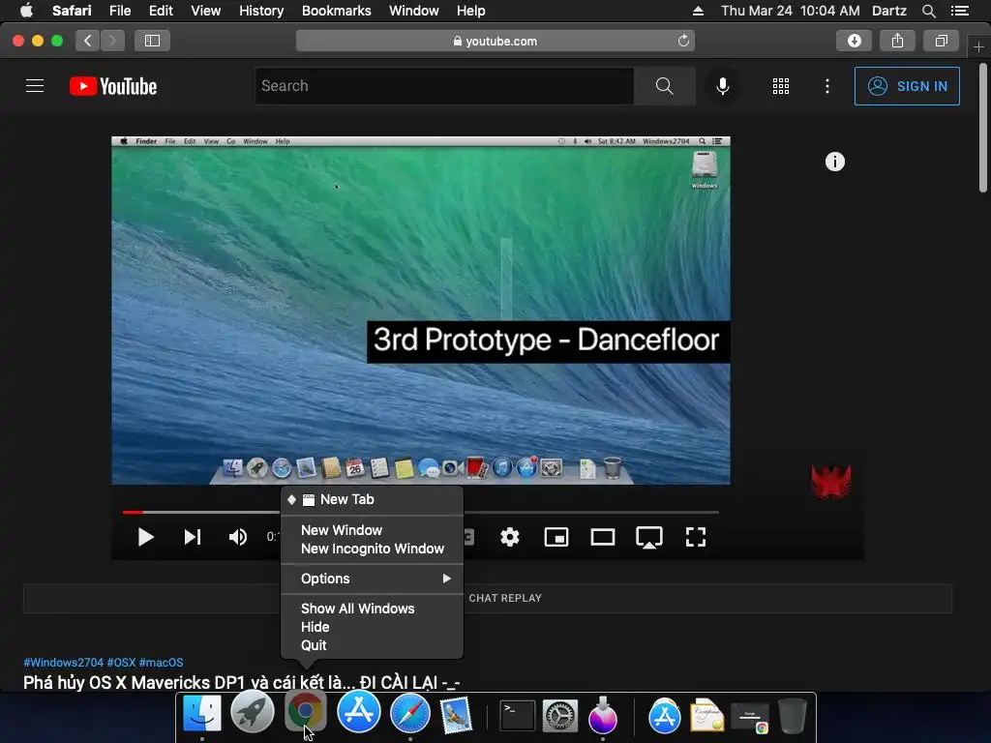Open the Bookmarks menu
The height and width of the screenshot is (743, 991).
point(336,11)
